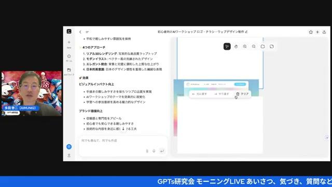The width and height of the screenshot is (332, 187).
Task: Bookmark this project with the star icon
Action: [x=311, y=32]
